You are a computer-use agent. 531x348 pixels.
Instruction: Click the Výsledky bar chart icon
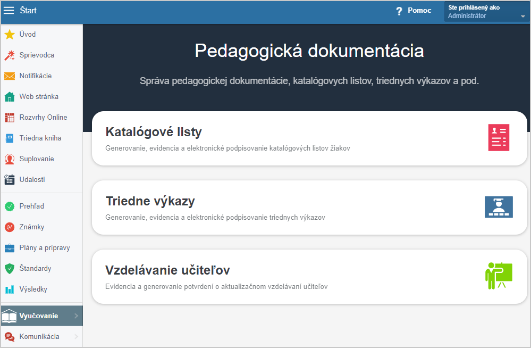pos(10,289)
